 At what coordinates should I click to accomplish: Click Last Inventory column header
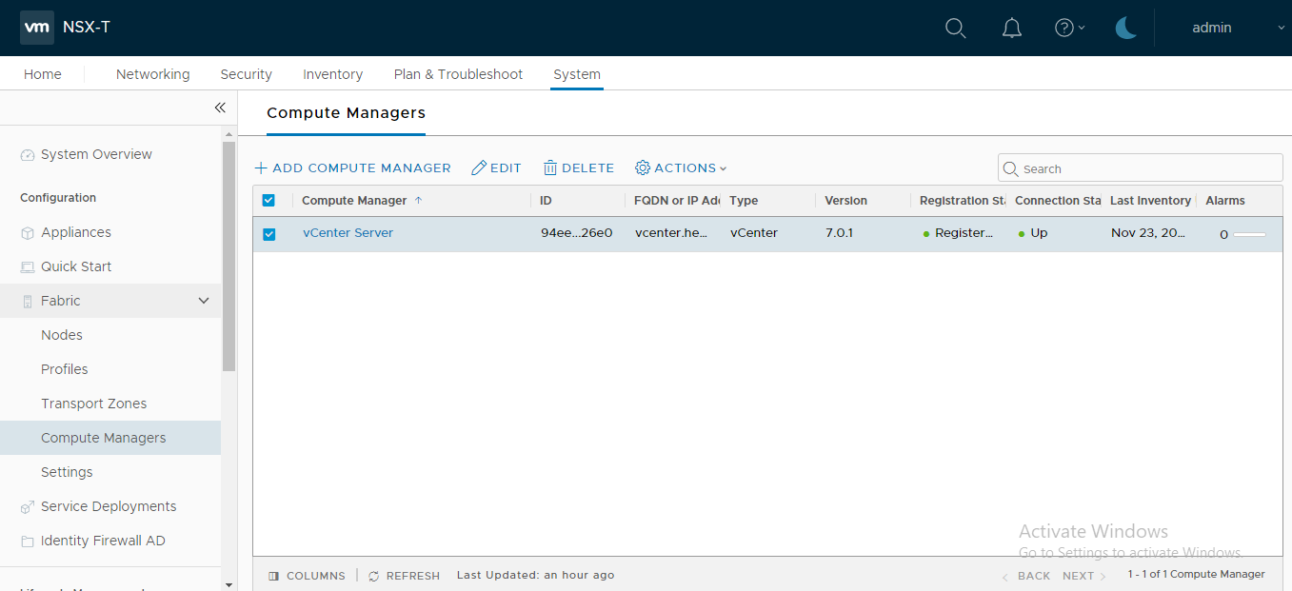pos(1150,200)
